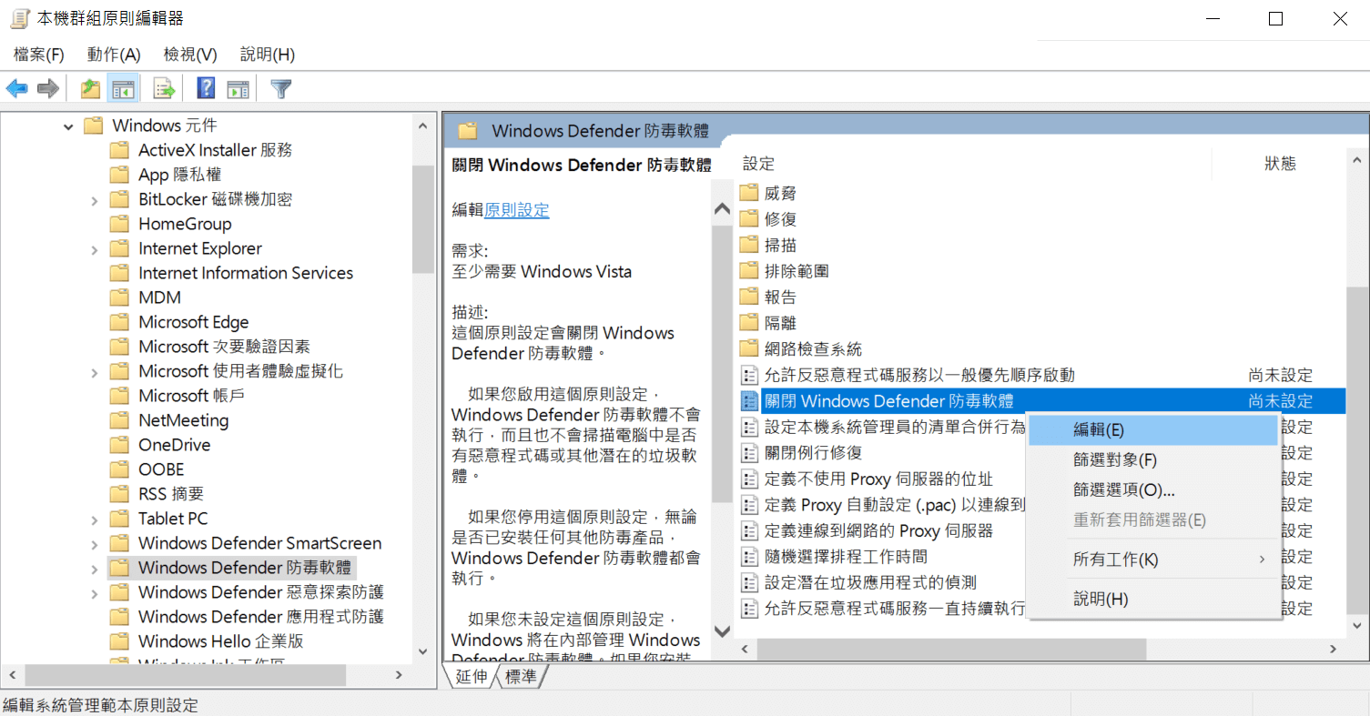The image size is (1370, 716).
Task: Click the NetMeeting folder icon in the tree
Action: click(119, 420)
